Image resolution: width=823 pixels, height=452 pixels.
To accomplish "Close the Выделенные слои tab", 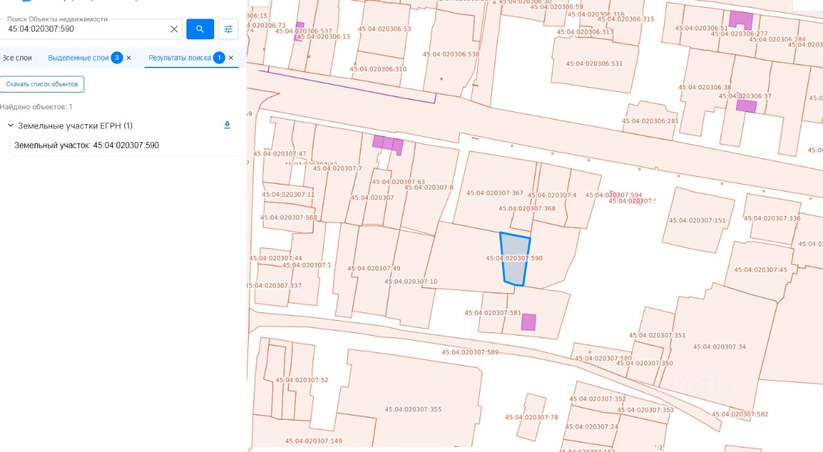I will (x=129, y=58).
